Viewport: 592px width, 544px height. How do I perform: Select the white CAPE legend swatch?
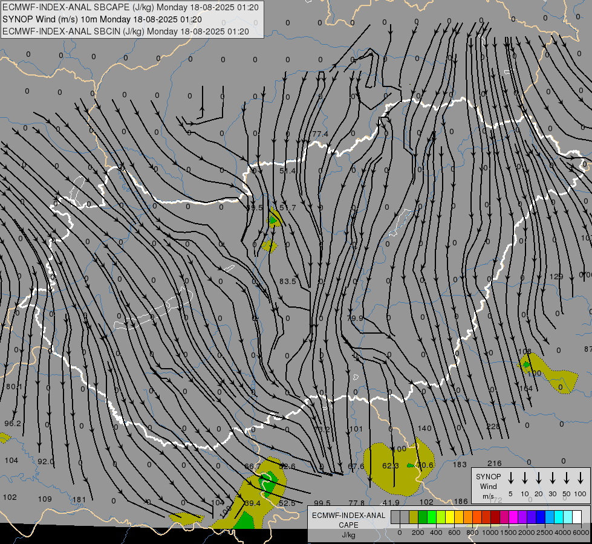[577, 517]
